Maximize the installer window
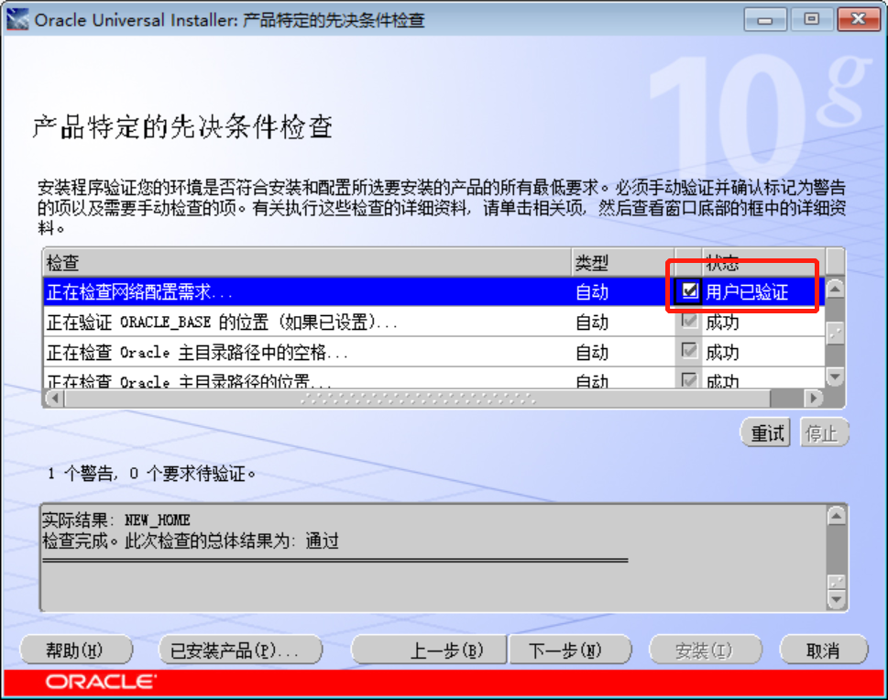Image resolution: width=888 pixels, height=700 pixels. [x=811, y=20]
